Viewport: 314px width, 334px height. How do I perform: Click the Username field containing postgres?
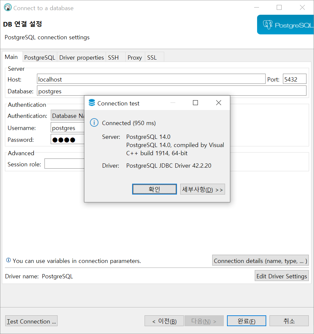(68, 127)
